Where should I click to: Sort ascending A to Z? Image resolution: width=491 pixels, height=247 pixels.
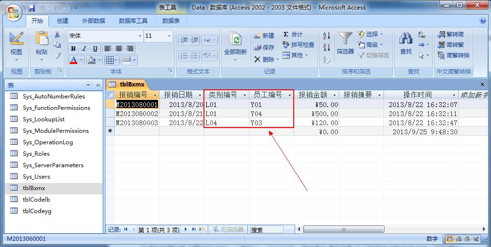tap(326, 35)
